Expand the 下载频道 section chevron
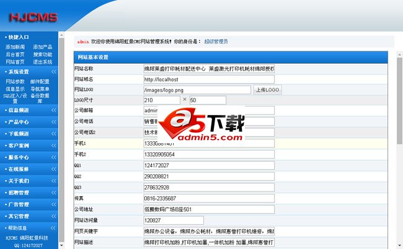 click(x=54, y=134)
